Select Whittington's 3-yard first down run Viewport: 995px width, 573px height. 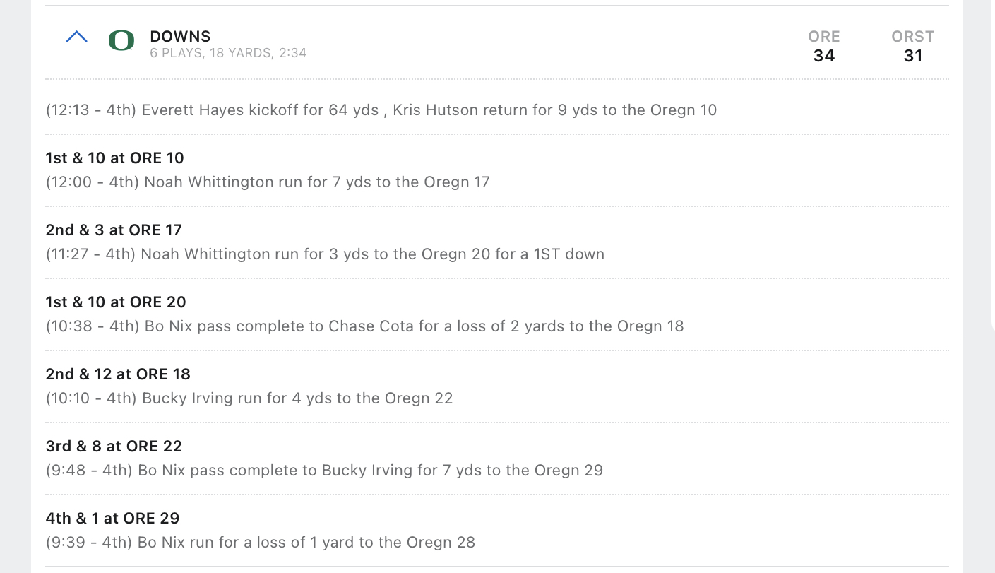(x=325, y=254)
